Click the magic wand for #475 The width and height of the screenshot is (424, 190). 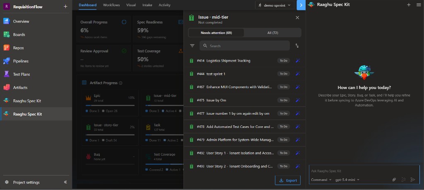tap(298, 100)
